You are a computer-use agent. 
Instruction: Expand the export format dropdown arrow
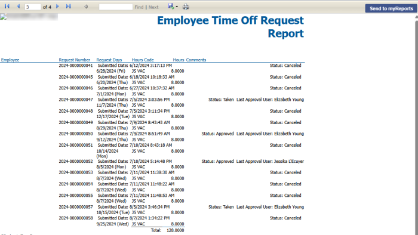coord(177,7)
